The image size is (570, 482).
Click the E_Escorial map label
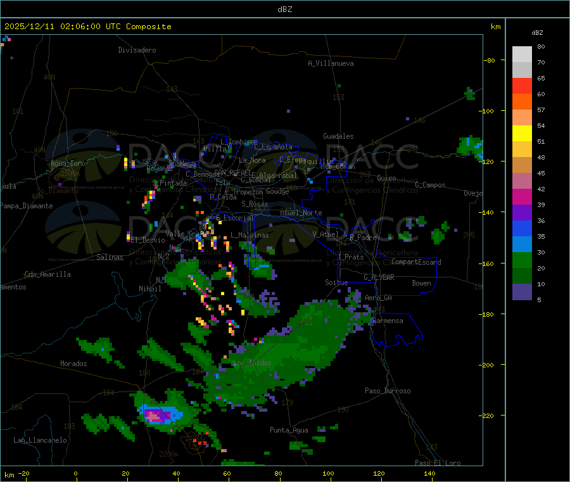[x=235, y=218]
